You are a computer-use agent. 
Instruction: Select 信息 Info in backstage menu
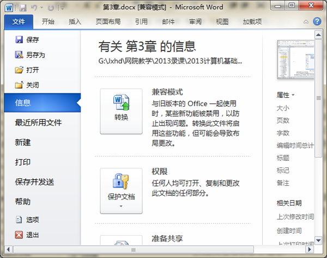pyautogui.click(x=43, y=103)
